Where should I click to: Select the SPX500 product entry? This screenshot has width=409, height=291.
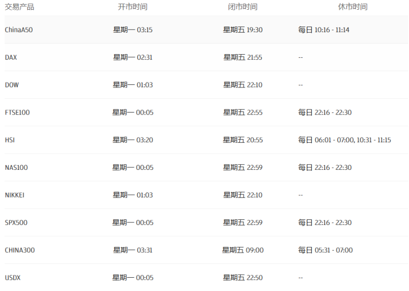coord(16,222)
